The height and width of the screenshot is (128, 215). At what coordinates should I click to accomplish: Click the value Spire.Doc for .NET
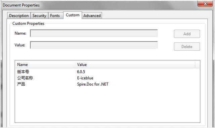pos(93,84)
